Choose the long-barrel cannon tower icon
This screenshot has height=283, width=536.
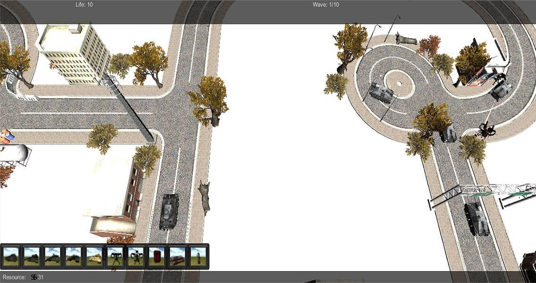point(52,256)
